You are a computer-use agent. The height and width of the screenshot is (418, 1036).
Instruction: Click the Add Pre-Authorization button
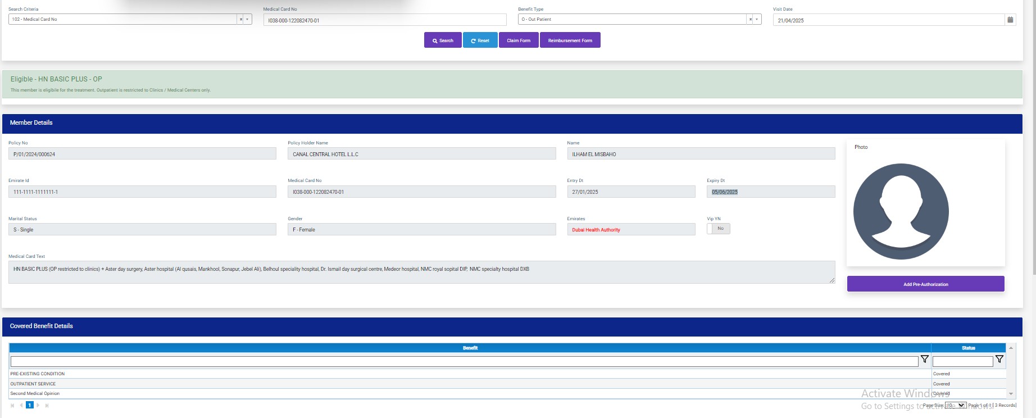tap(925, 284)
